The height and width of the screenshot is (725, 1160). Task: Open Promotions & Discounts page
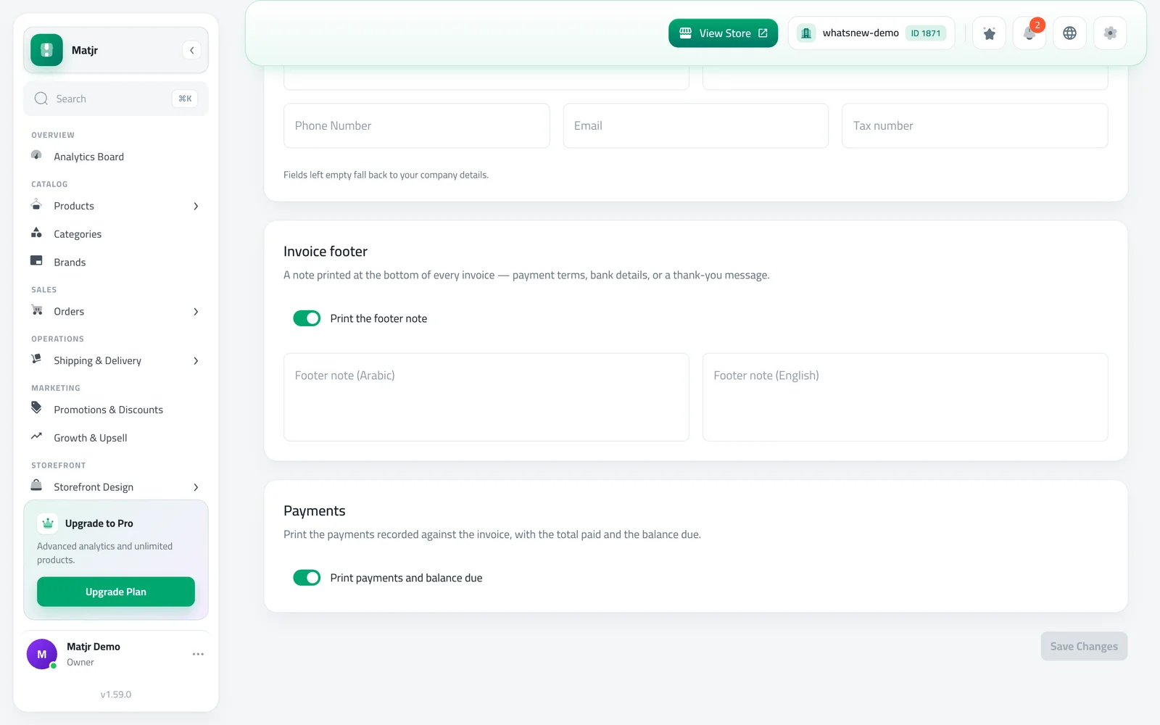tap(116, 410)
